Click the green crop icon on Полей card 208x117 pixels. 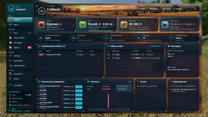pos(83,25)
